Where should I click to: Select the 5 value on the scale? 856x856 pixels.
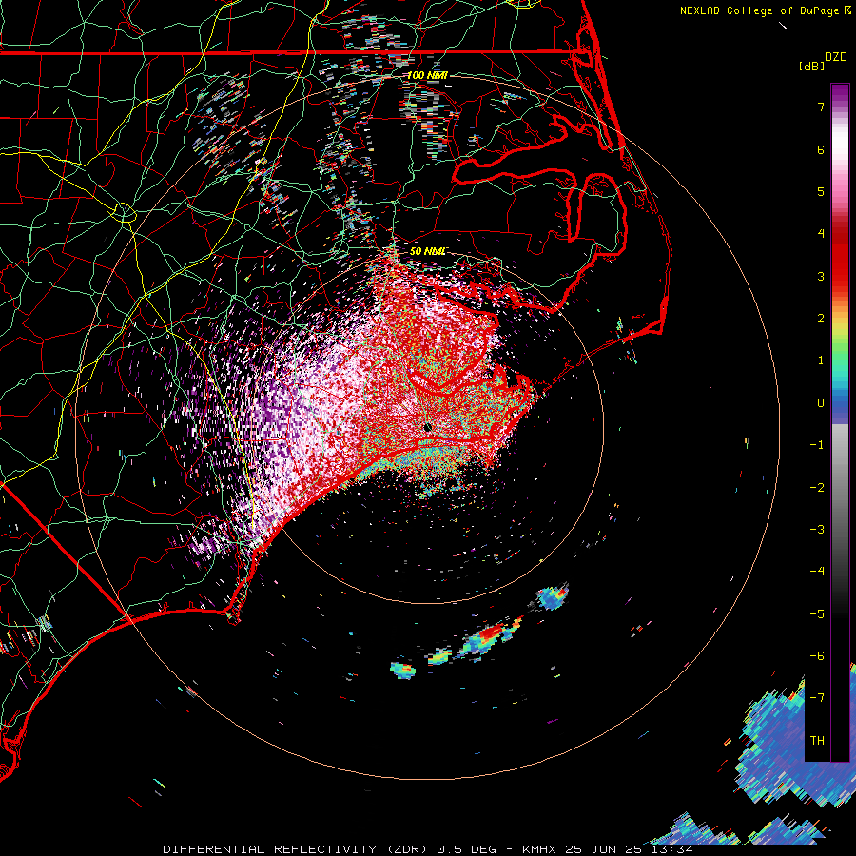pos(821,191)
